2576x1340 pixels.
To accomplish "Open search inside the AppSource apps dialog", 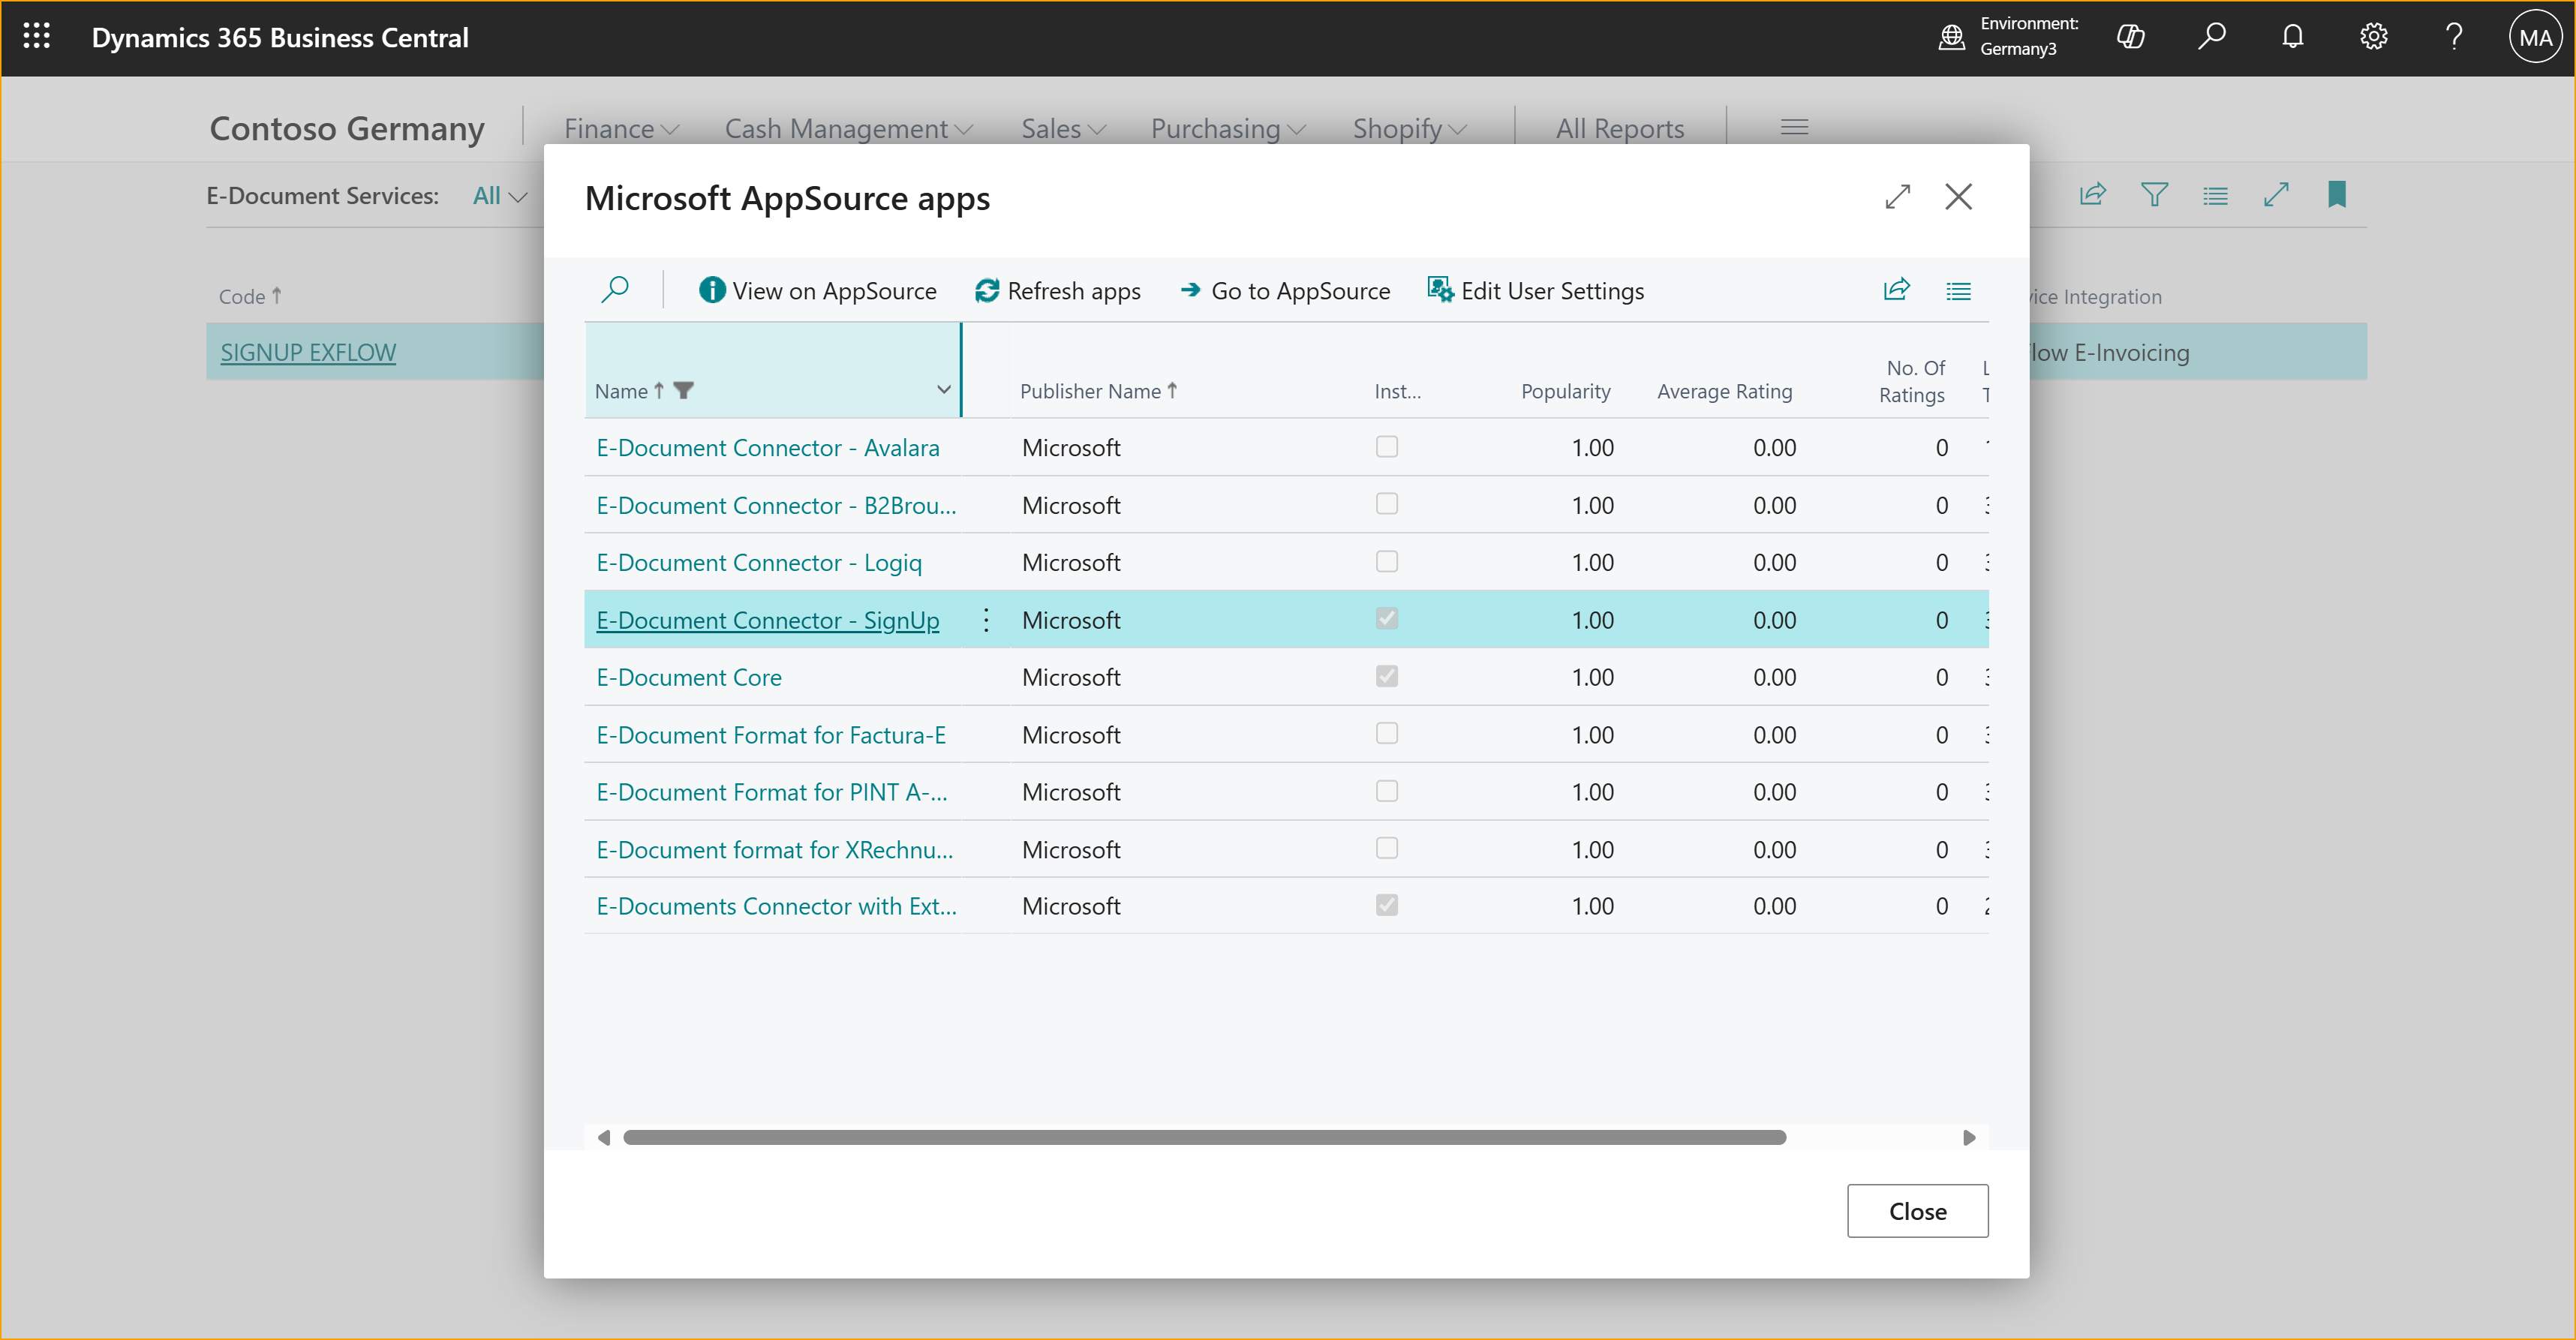I will point(617,290).
